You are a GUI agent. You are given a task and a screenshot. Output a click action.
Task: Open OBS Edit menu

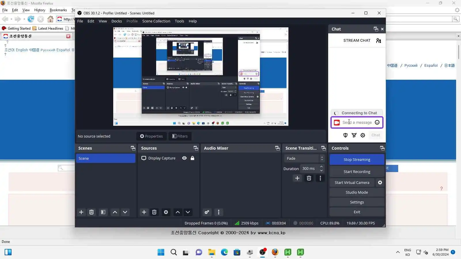coord(91,21)
